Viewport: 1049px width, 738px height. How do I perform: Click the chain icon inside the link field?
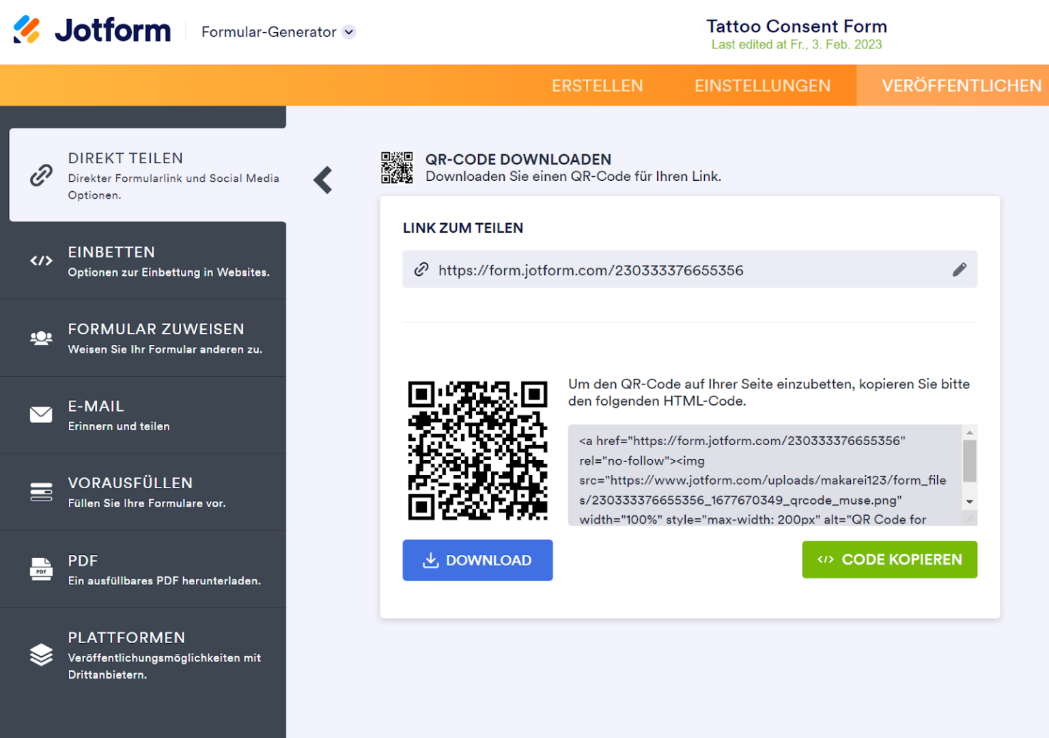coord(421,269)
